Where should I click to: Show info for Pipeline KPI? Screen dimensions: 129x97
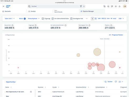coord(111,25)
